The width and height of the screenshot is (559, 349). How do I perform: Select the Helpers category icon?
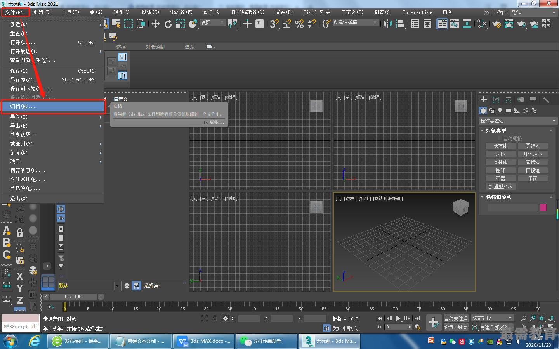click(x=517, y=111)
